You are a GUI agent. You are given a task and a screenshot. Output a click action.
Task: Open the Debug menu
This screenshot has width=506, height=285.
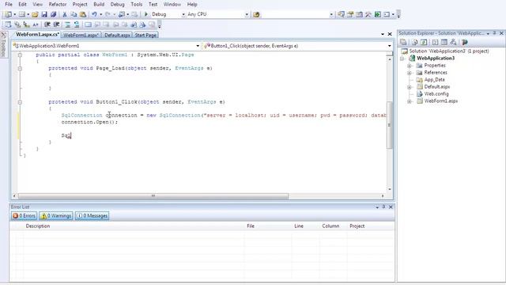(117, 4)
